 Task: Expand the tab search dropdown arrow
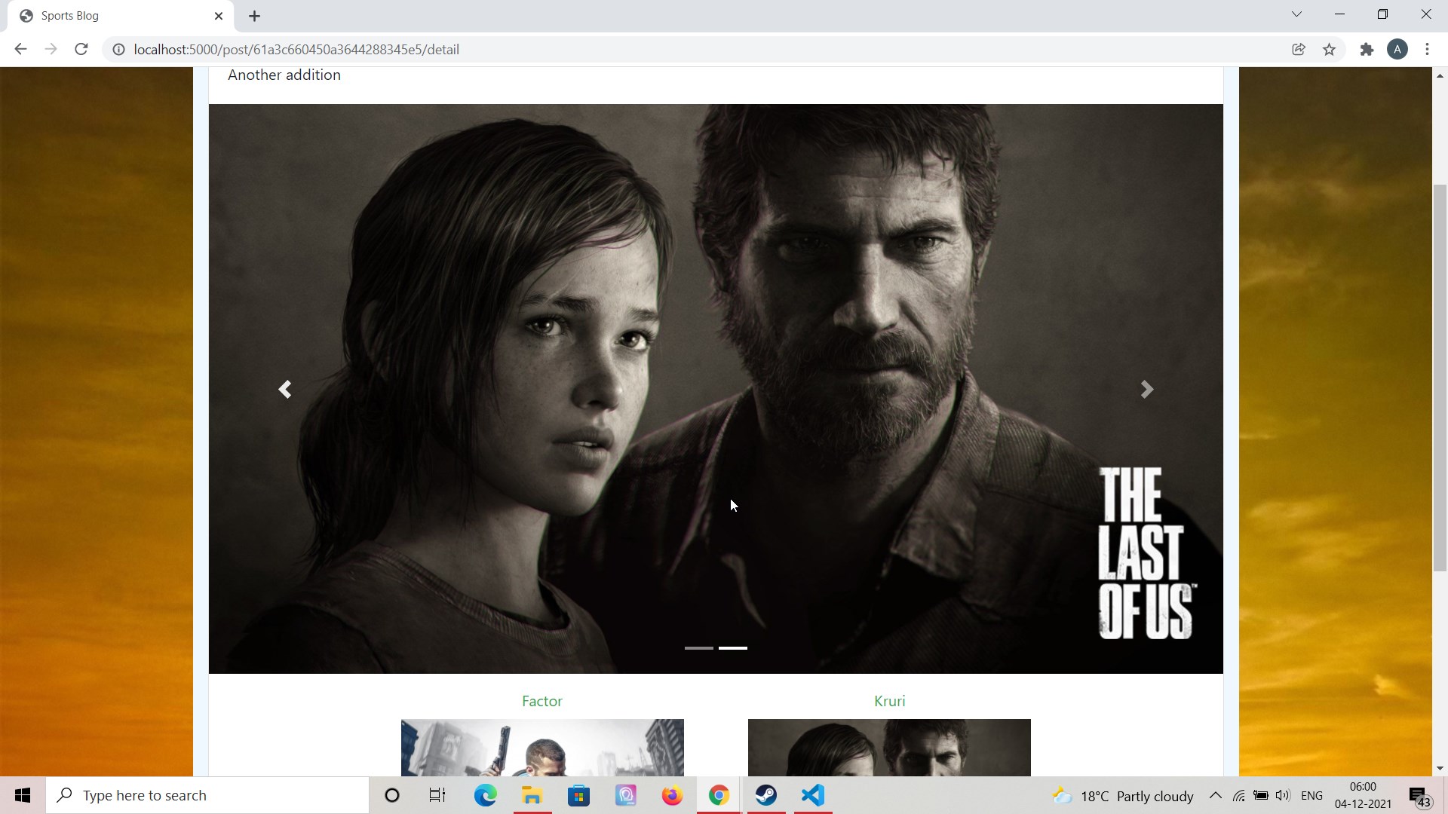1296,14
